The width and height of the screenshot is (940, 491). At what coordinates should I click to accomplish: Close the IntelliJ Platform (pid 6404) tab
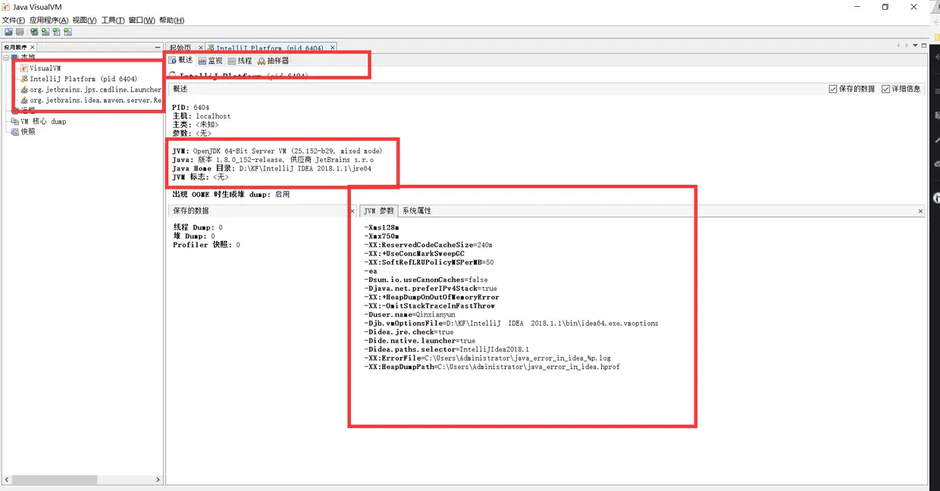332,48
